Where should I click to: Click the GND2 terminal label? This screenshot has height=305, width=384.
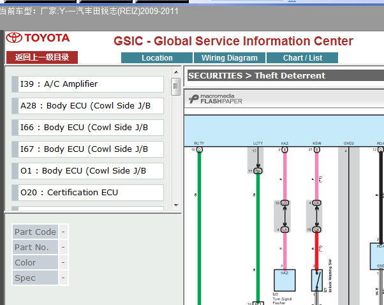click(x=349, y=144)
